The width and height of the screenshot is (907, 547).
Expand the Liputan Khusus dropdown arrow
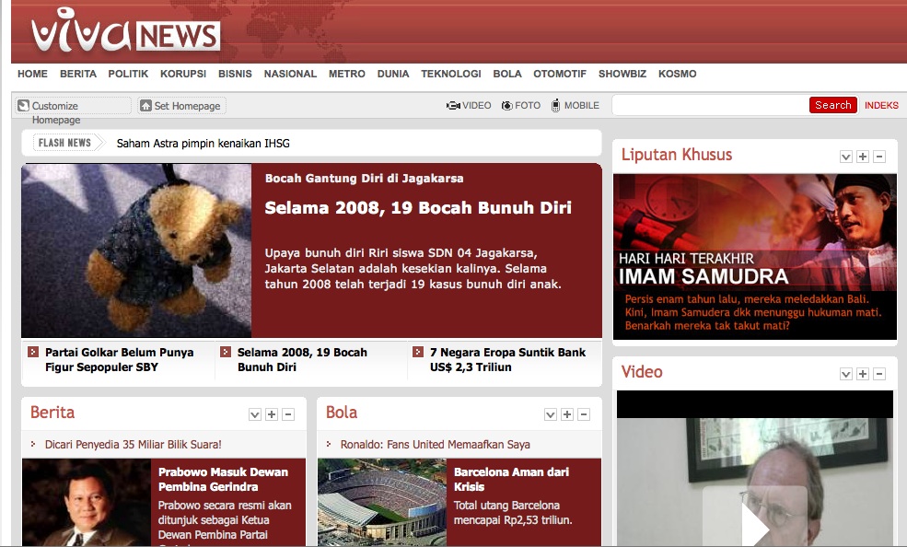tap(846, 157)
